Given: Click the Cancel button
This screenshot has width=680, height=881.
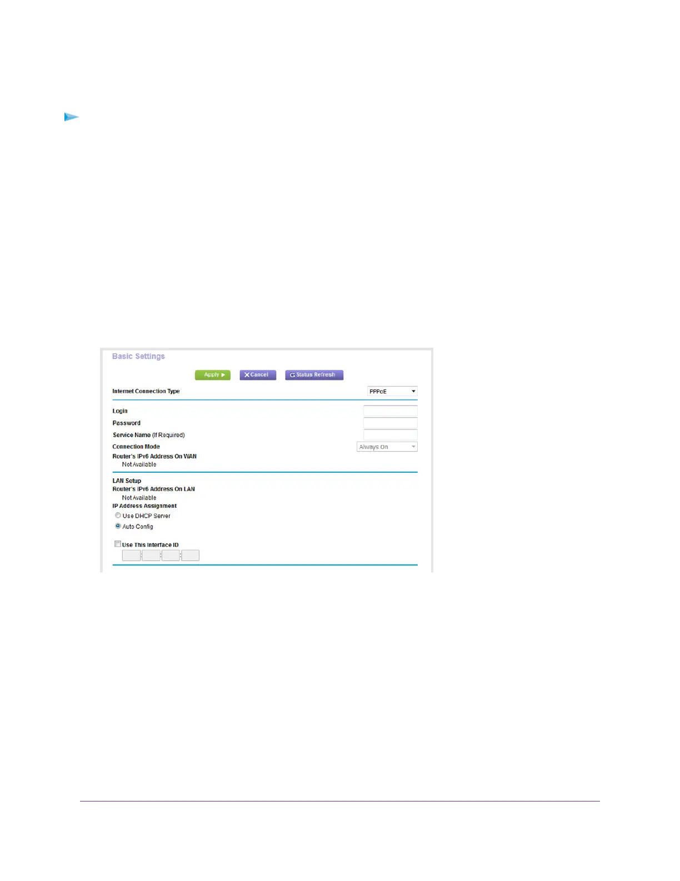Looking at the screenshot, I should [258, 375].
